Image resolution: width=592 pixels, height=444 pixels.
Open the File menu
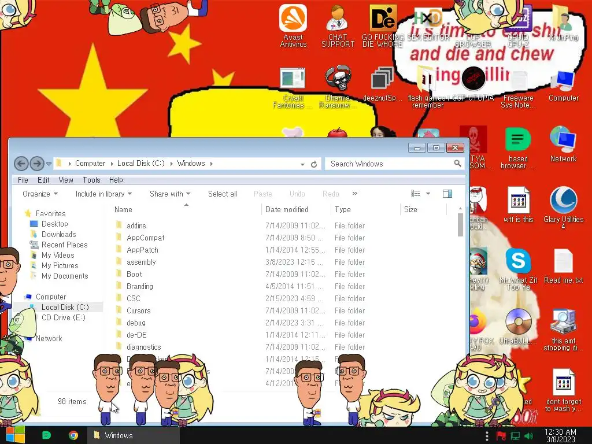23,180
